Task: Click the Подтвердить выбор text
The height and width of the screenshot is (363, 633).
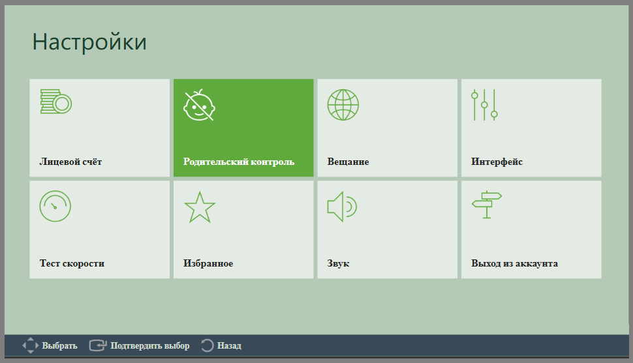Action: click(x=150, y=345)
